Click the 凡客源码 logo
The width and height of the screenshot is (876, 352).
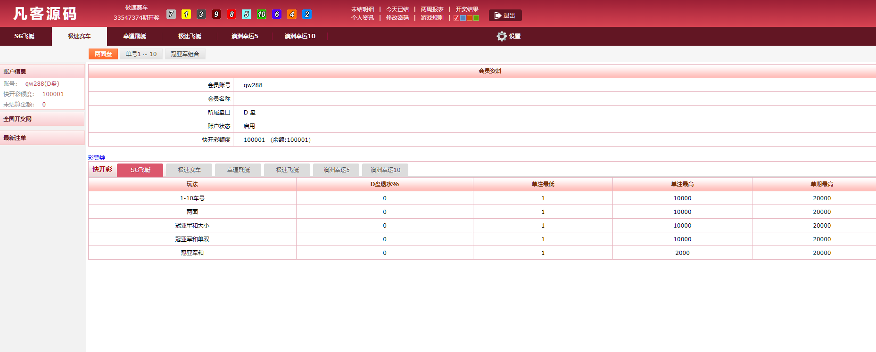click(45, 14)
